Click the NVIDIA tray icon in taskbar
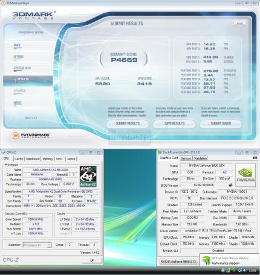This screenshot has width=260, height=275. (x=233, y=270)
